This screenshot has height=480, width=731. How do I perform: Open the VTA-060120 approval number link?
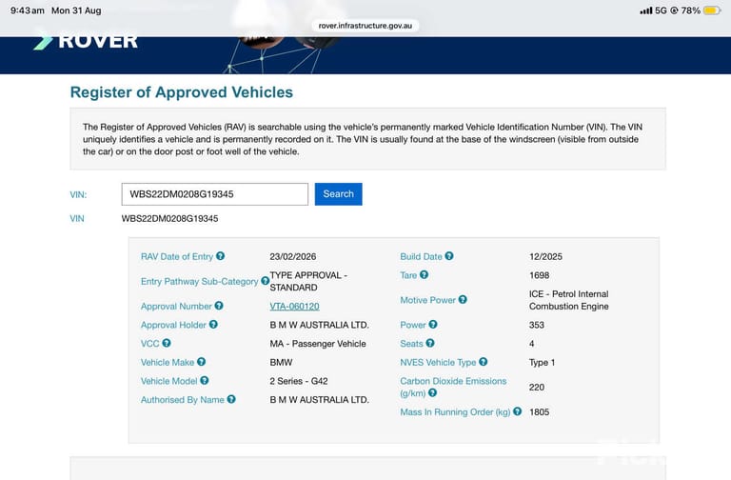pyautogui.click(x=295, y=307)
